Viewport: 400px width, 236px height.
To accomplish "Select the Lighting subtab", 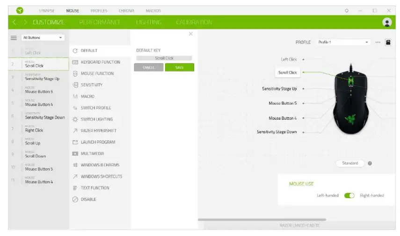I will pyautogui.click(x=149, y=22).
